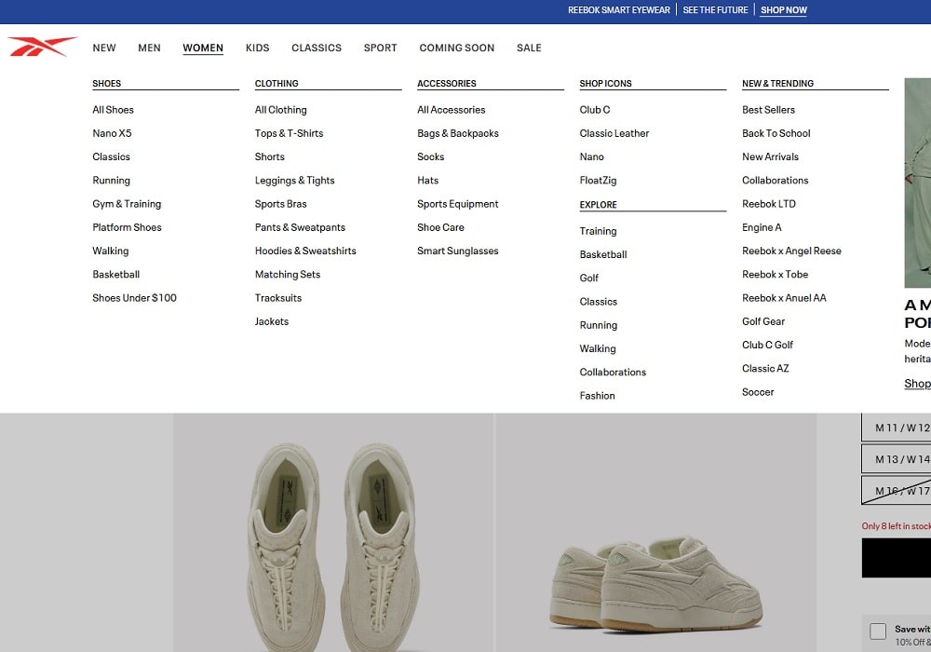Explore the "Golf" category
Image resolution: width=931 pixels, height=652 pixels.
click(x=589, y=278)
